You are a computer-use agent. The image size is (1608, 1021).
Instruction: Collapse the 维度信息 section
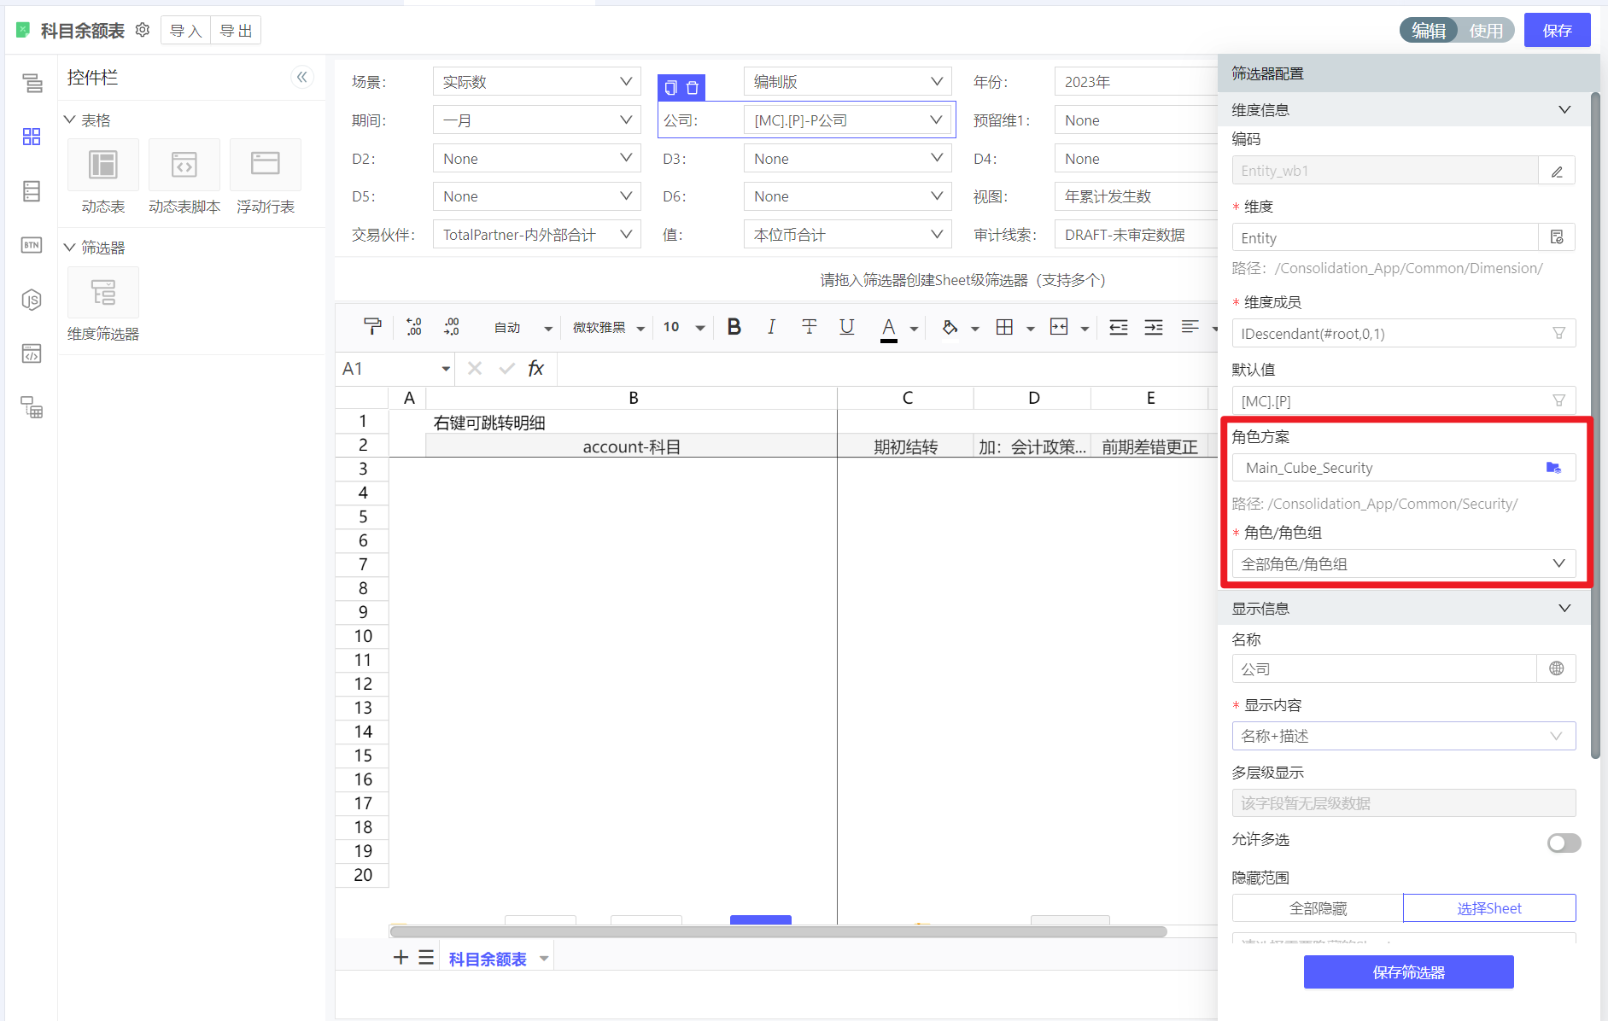1564,110
